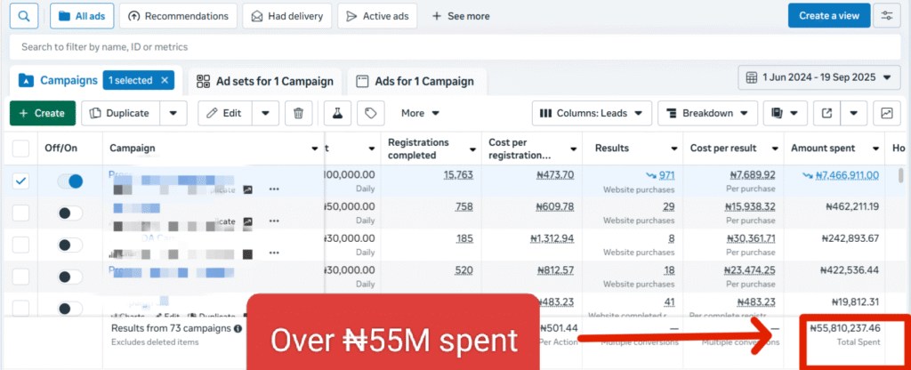Viewport: 911px width, 370px height.
Task: Expand the Breakdown dropdown
Action: 707,113
